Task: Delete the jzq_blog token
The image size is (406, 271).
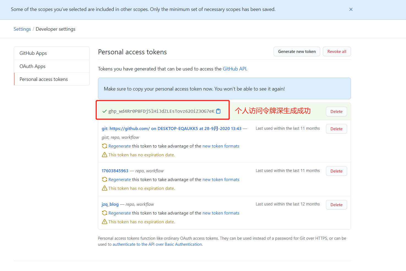Action: (x=336, y=205)
